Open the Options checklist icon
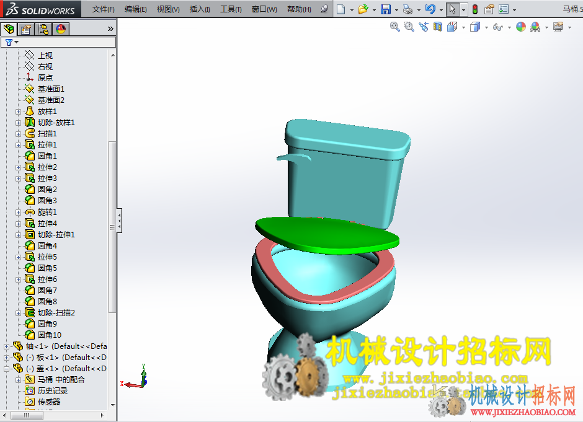This screenshot has height=422, width=583. coord(504,9)
